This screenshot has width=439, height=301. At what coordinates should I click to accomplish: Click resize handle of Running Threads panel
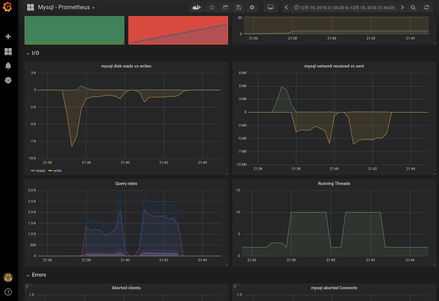coord(435,265)
